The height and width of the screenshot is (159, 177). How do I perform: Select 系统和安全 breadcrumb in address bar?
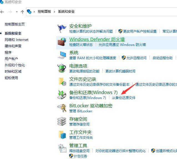[66, 12]
